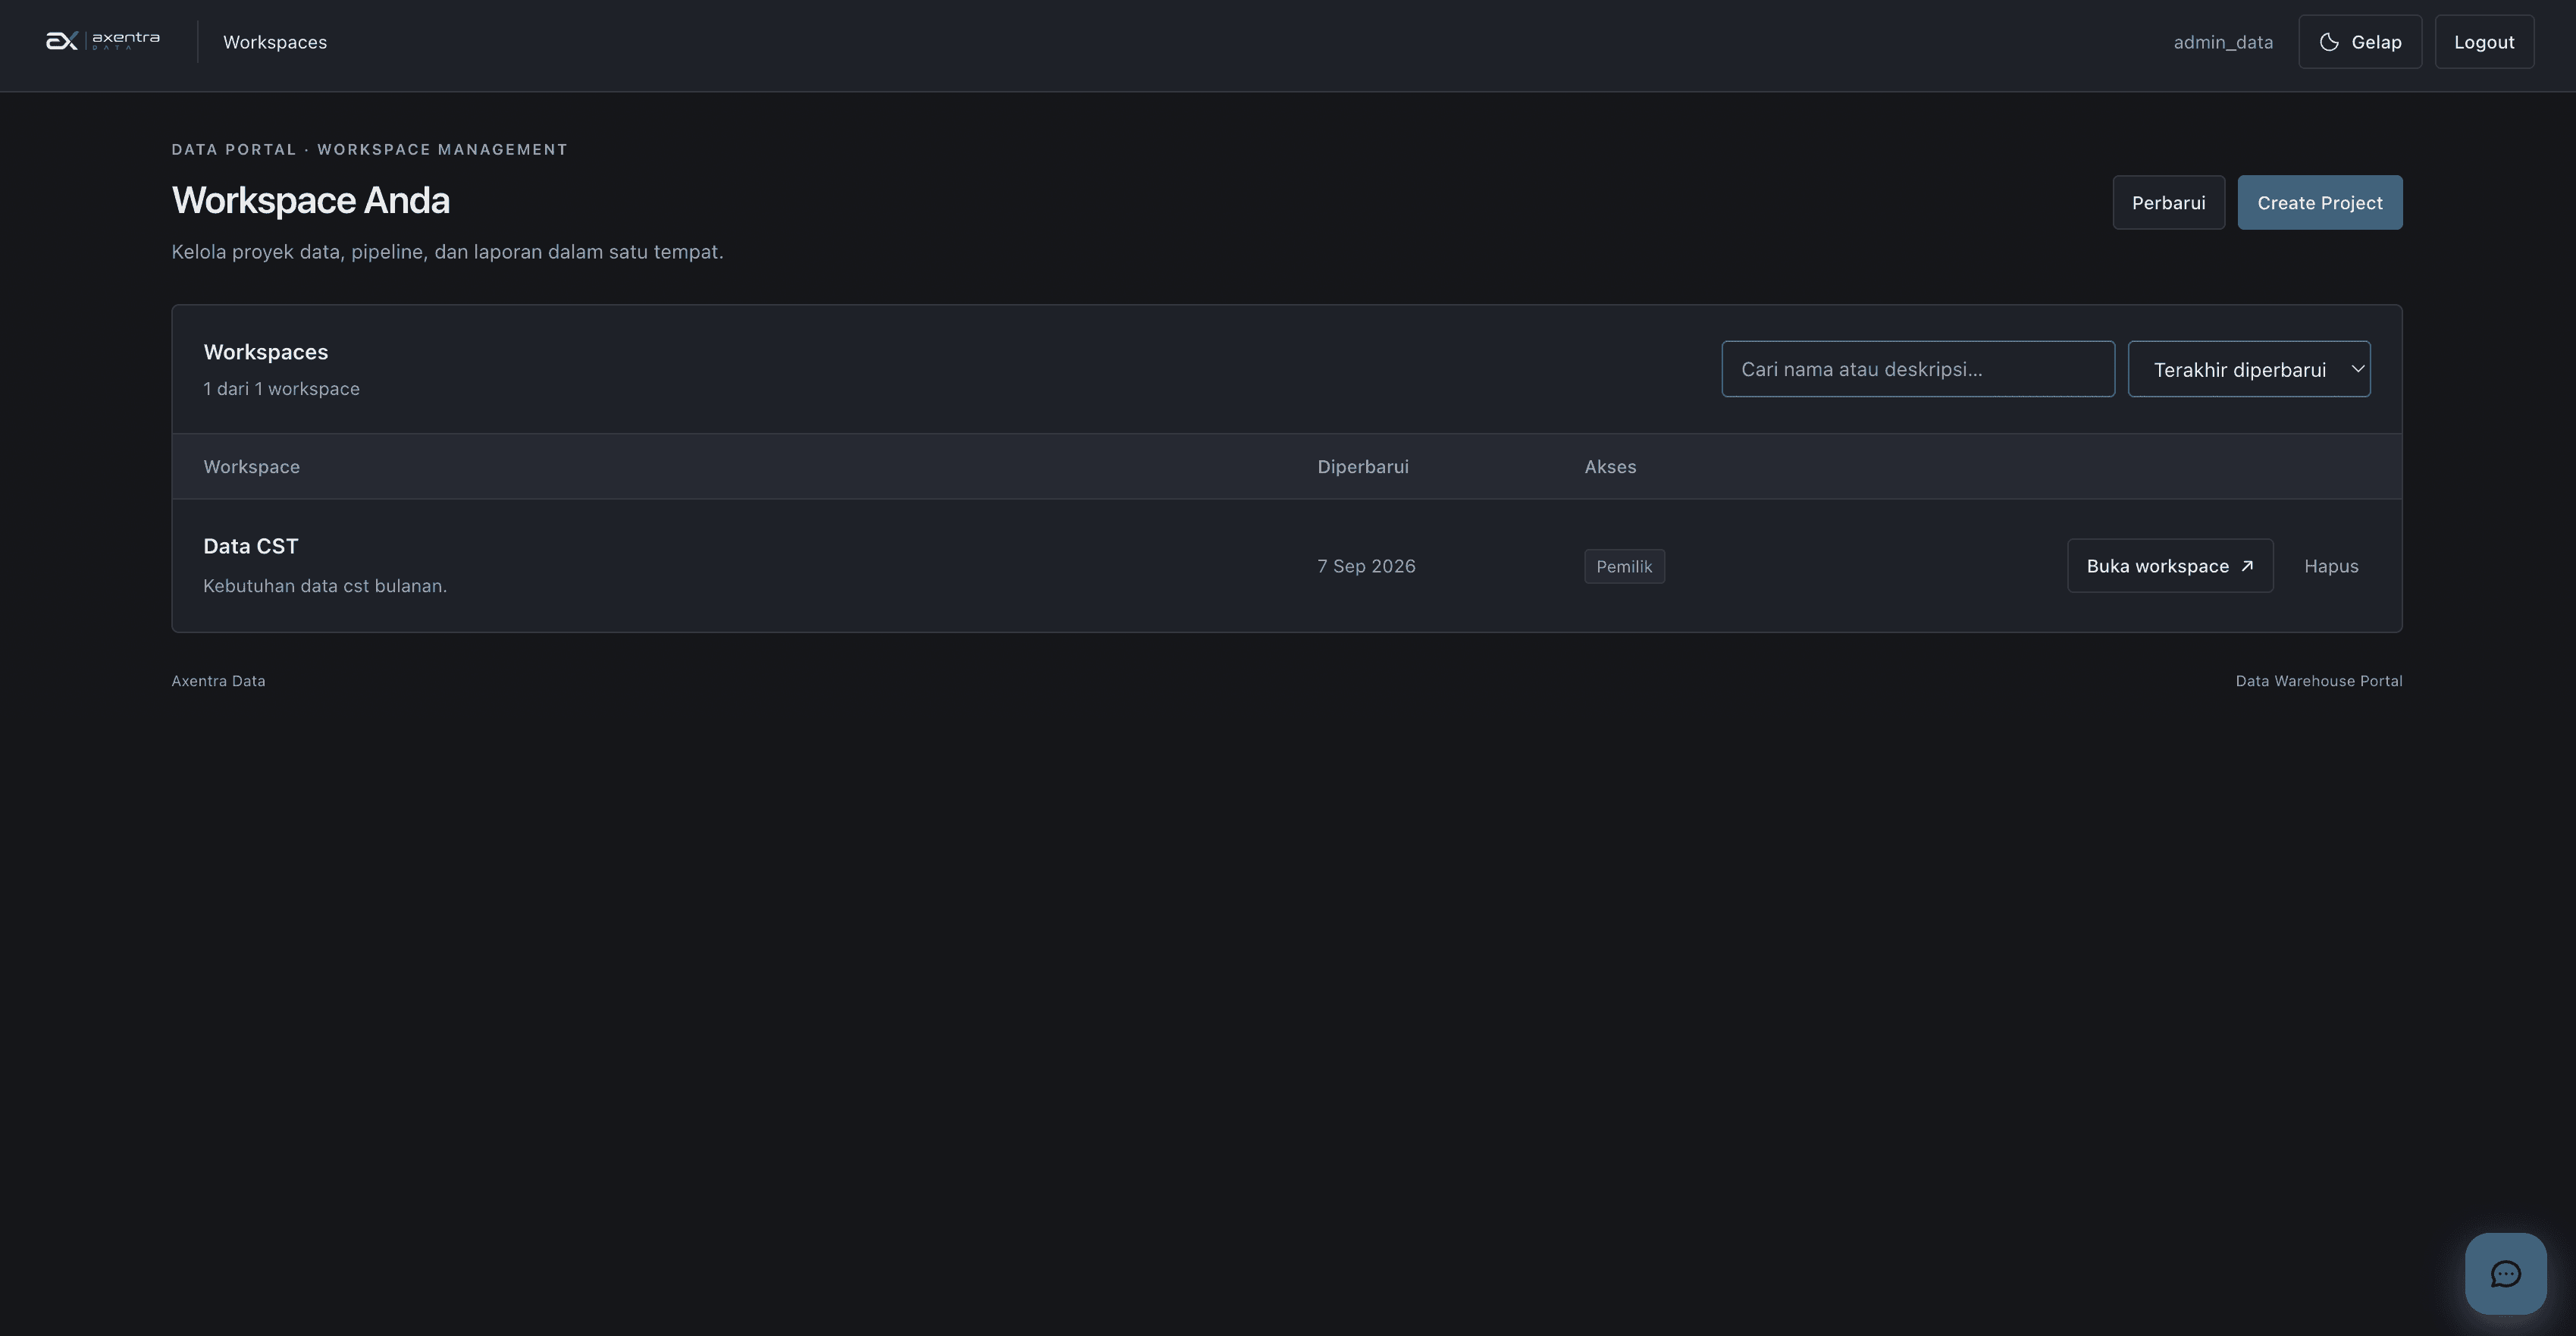
Task: Click the Diperbarui column header
Action: [1363, 467]
